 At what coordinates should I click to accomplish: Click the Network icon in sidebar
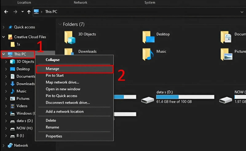10,145
